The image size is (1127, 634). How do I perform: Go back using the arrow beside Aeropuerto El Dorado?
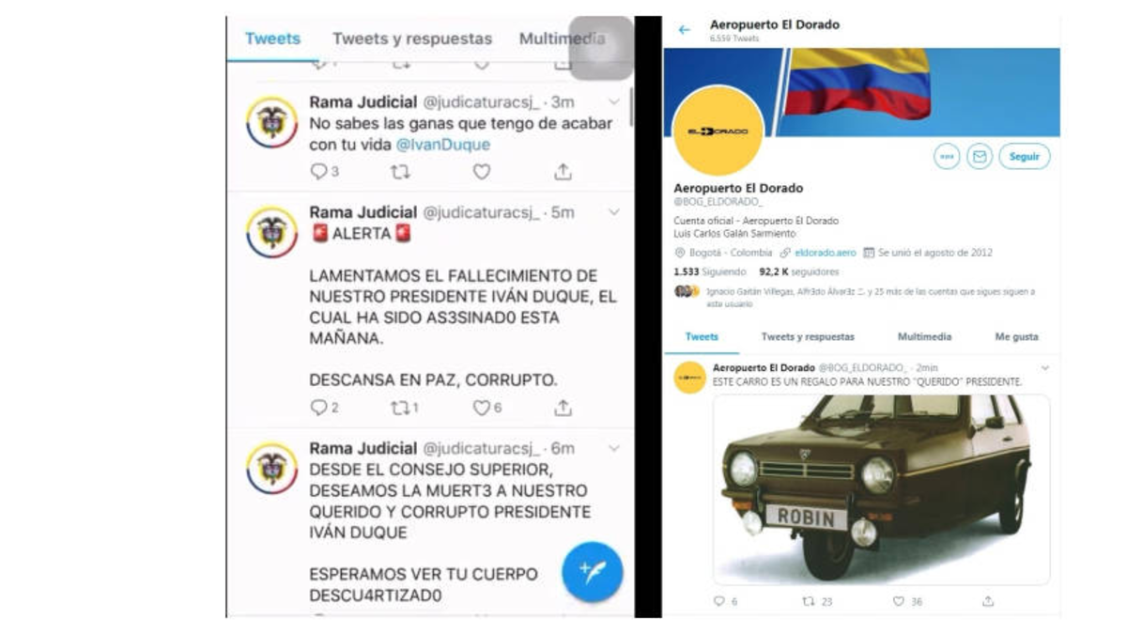click(684, 30)
